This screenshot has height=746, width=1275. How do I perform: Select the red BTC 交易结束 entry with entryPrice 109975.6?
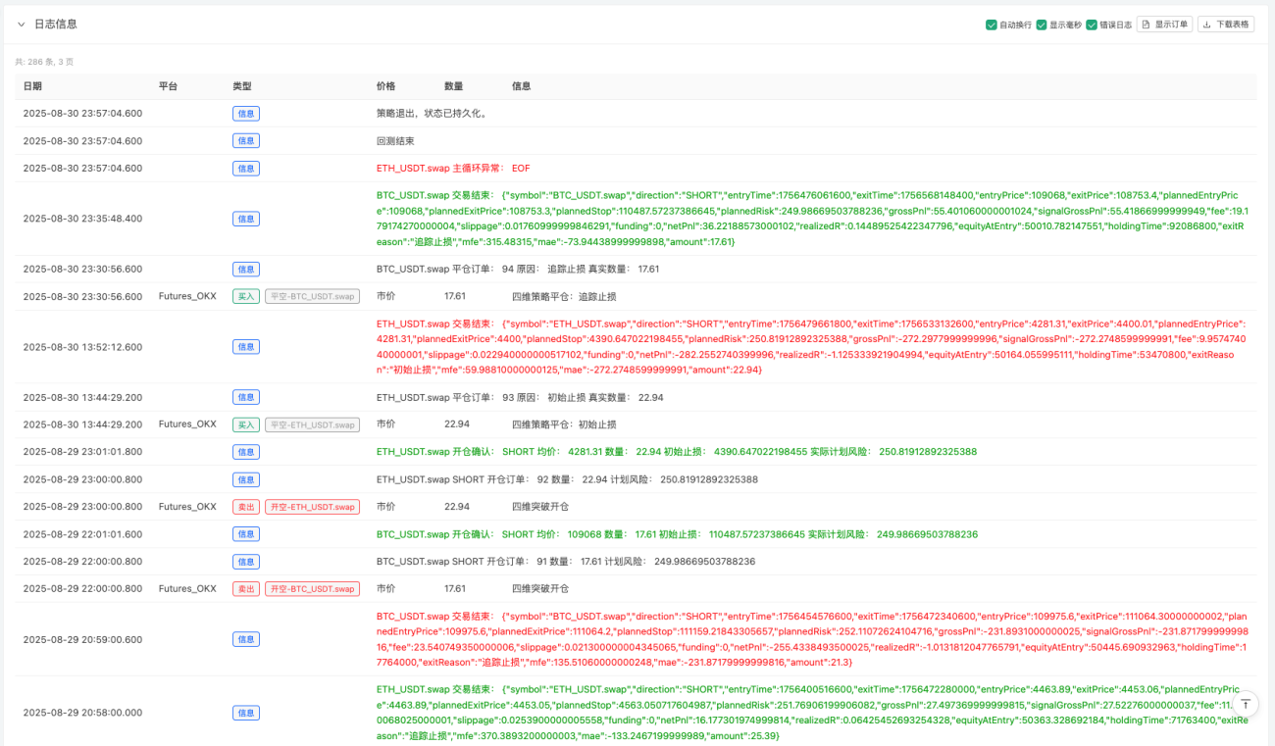[x=812, y=639]
